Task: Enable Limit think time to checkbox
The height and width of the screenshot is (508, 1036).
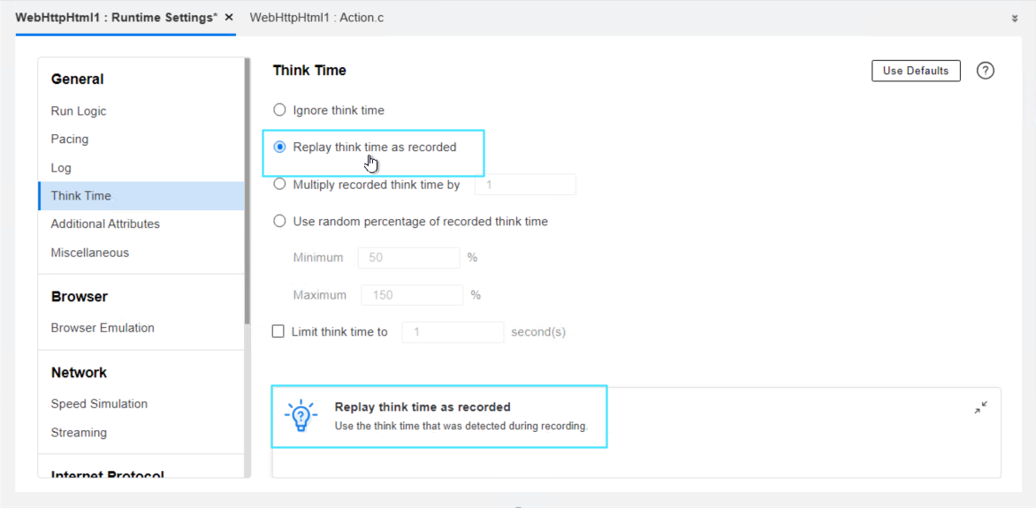Action: tap(278, 332)
